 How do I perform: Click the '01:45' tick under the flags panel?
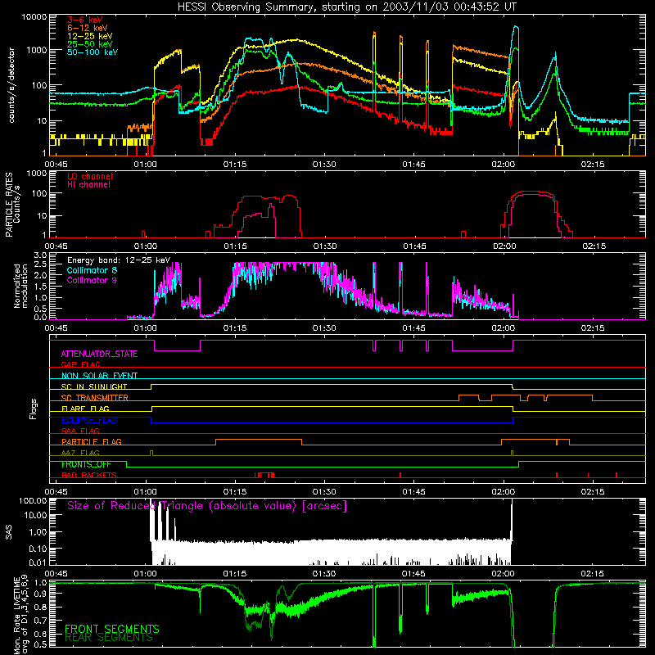coord(414,492)
